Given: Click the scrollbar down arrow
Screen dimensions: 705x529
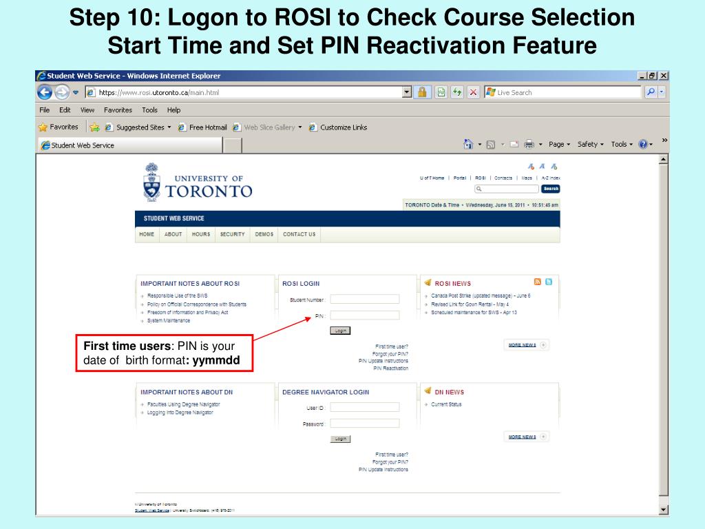Looking at the screenshot, I should 664,510.
